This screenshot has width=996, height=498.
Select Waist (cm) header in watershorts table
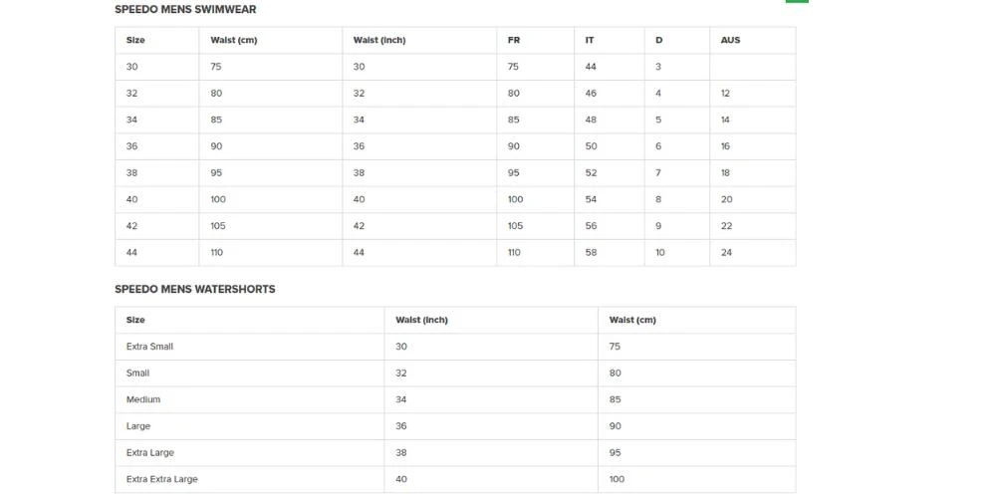632,321
